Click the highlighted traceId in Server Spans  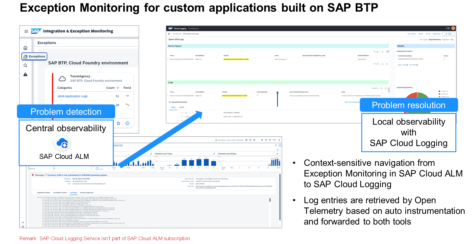236,59
